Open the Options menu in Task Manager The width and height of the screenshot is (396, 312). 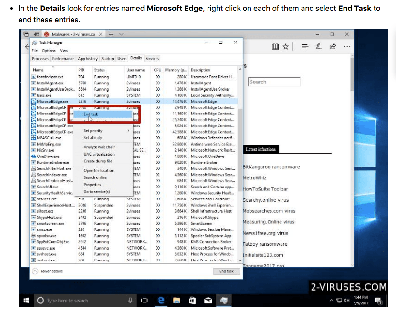pos(49,51)
